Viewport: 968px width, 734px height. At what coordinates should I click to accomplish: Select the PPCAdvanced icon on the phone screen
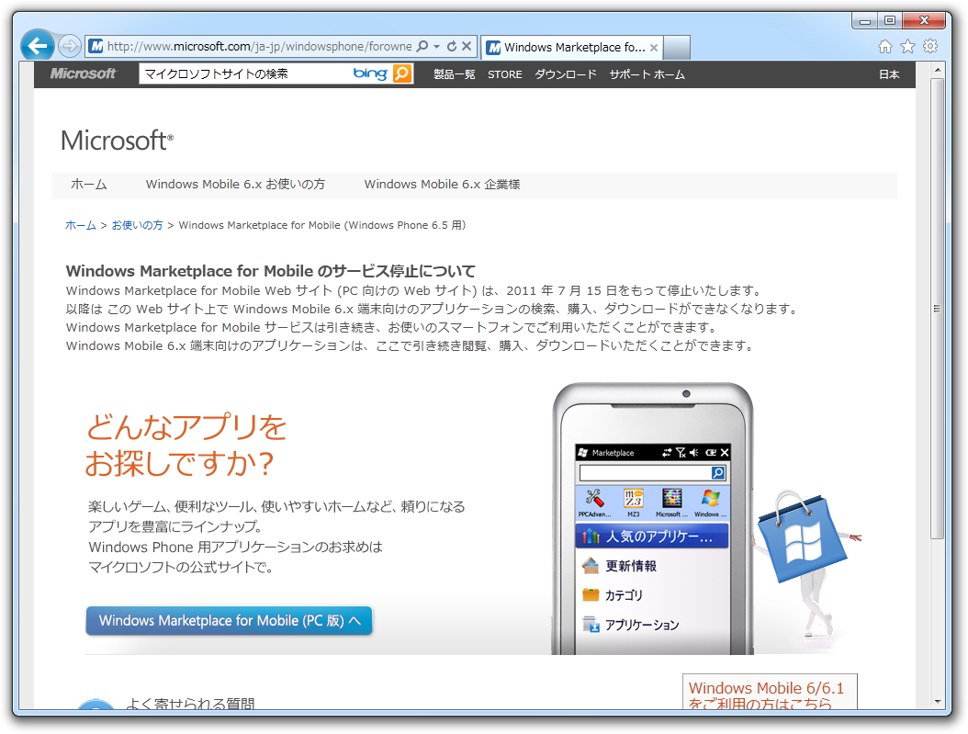click(x=593, y=499)
